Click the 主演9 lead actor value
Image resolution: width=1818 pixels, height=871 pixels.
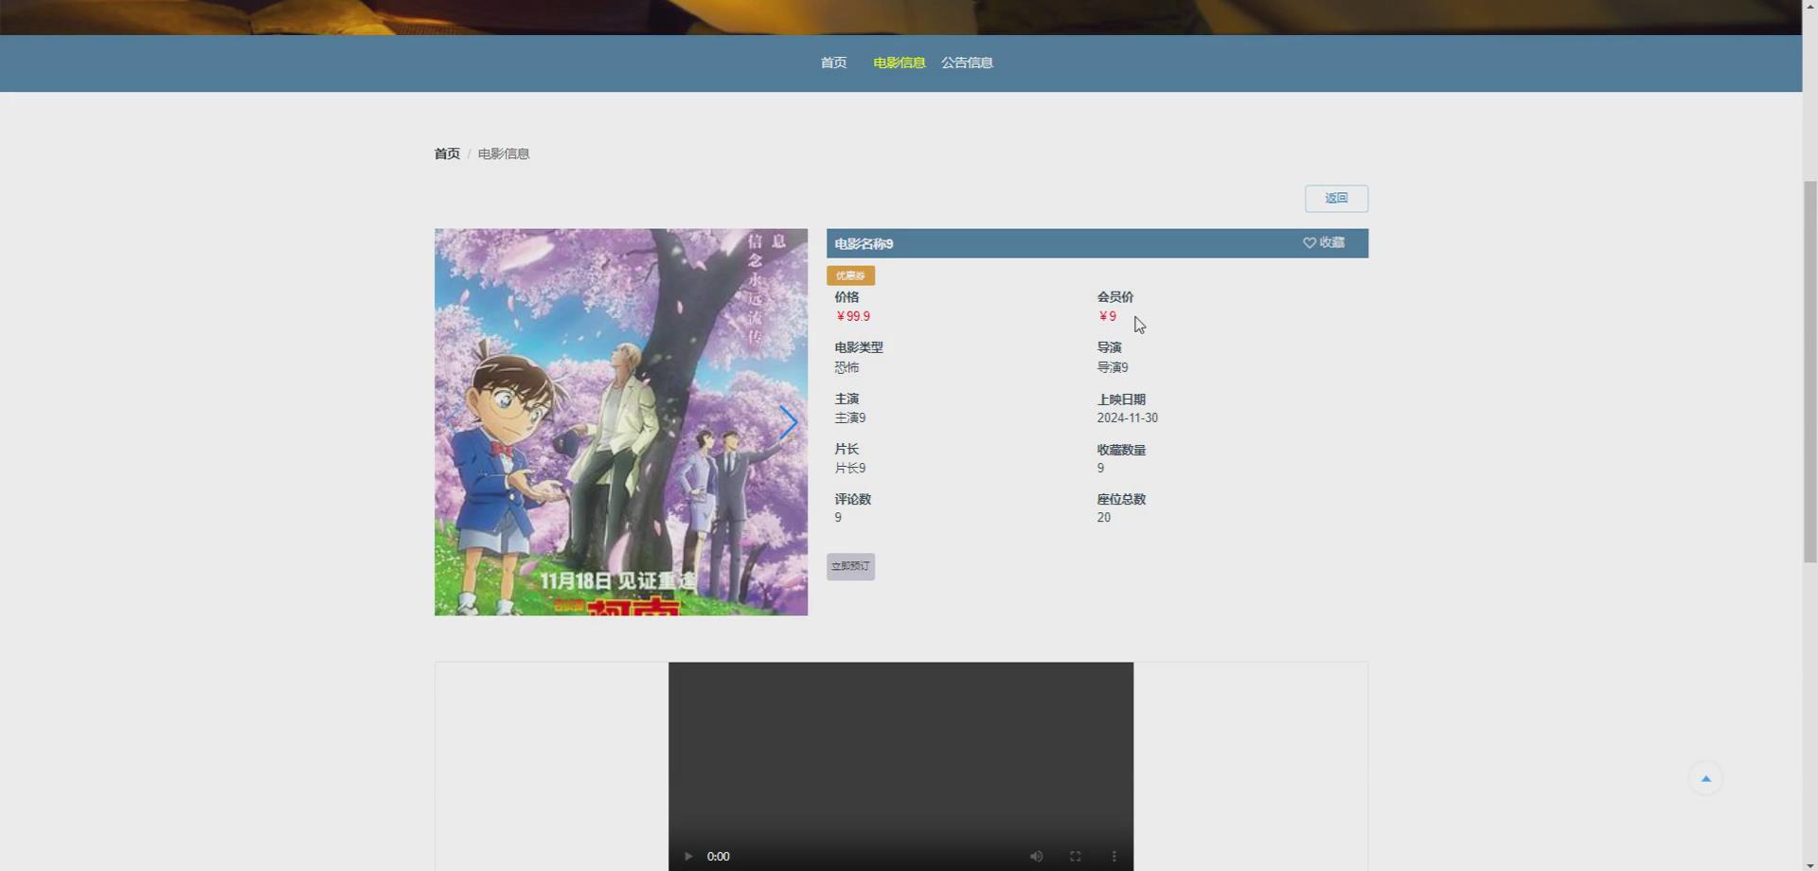[x=849, y=418]
